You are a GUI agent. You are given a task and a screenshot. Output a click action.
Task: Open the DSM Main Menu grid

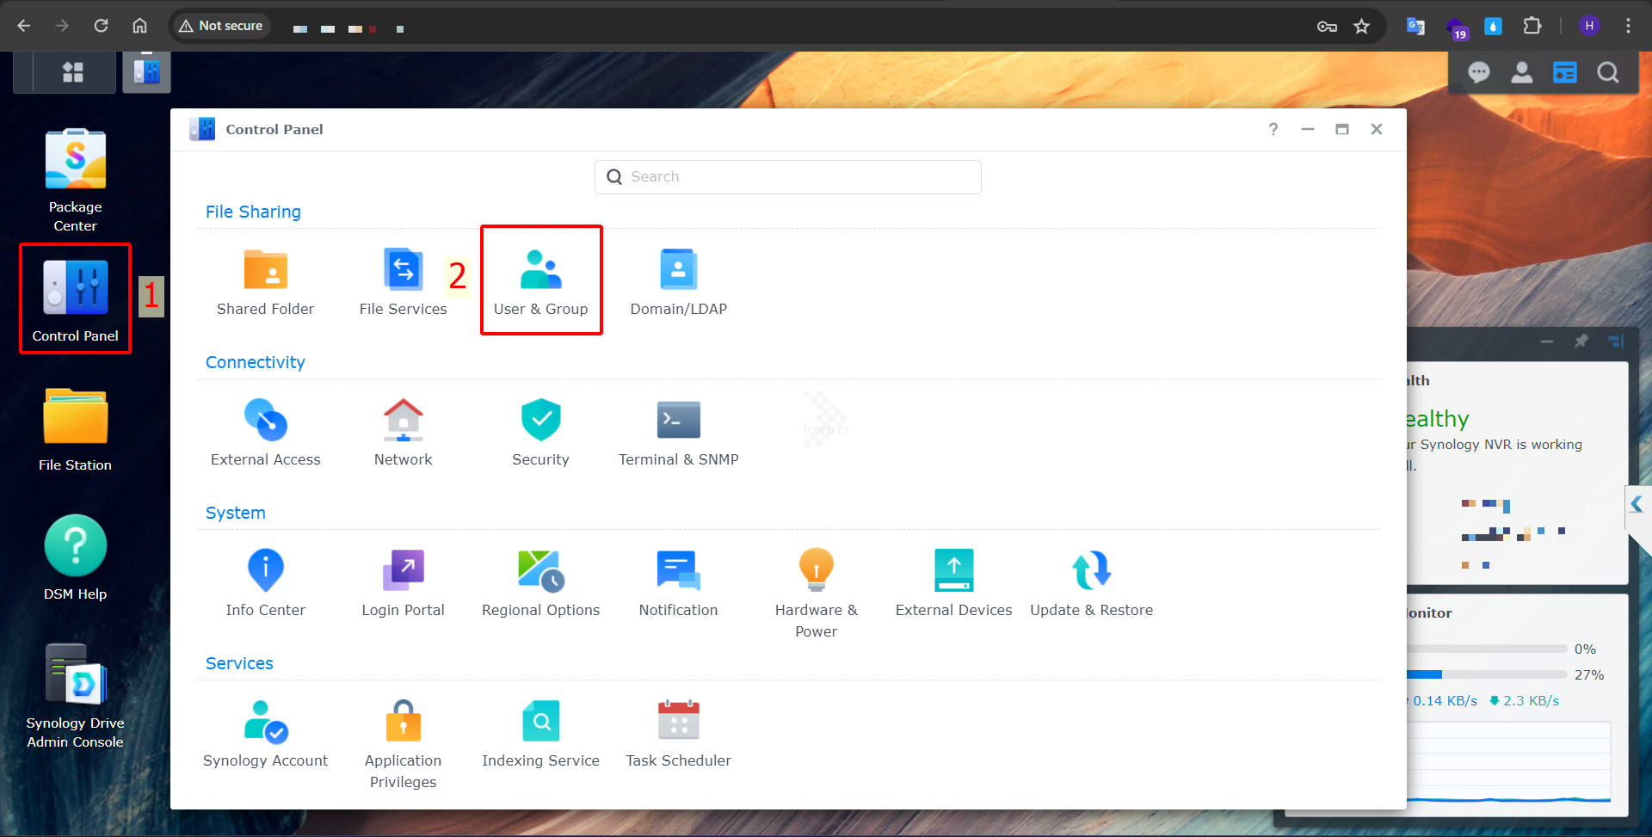[x=73, y=72]
